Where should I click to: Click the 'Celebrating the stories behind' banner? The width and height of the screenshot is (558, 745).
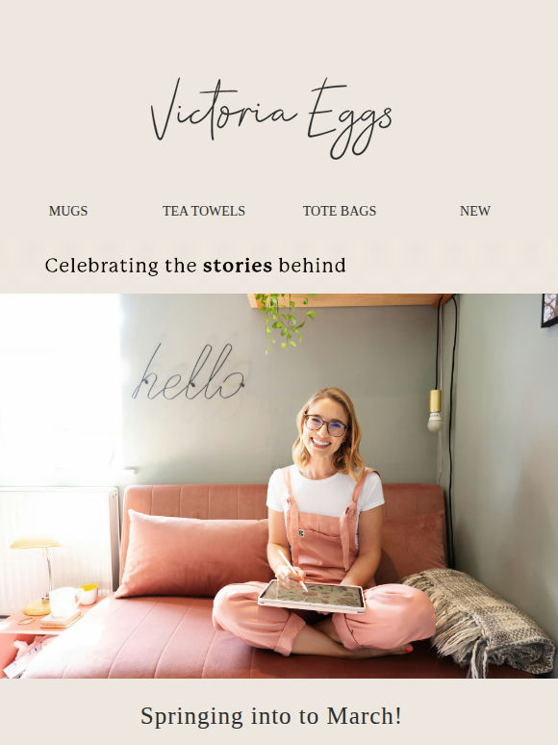click(x=195, y=266)
